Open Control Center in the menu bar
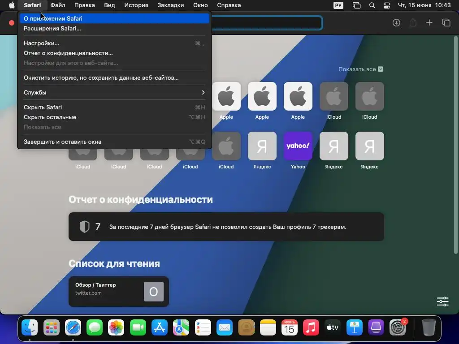Image resolution: width=459 pixels, height=344 pixels. 387,5
